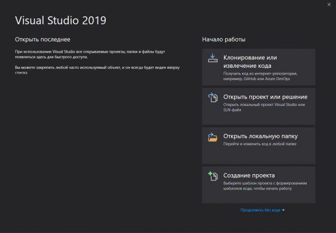Click the clone repository download icon
The image size is (336, 233).
pos(213,58)
